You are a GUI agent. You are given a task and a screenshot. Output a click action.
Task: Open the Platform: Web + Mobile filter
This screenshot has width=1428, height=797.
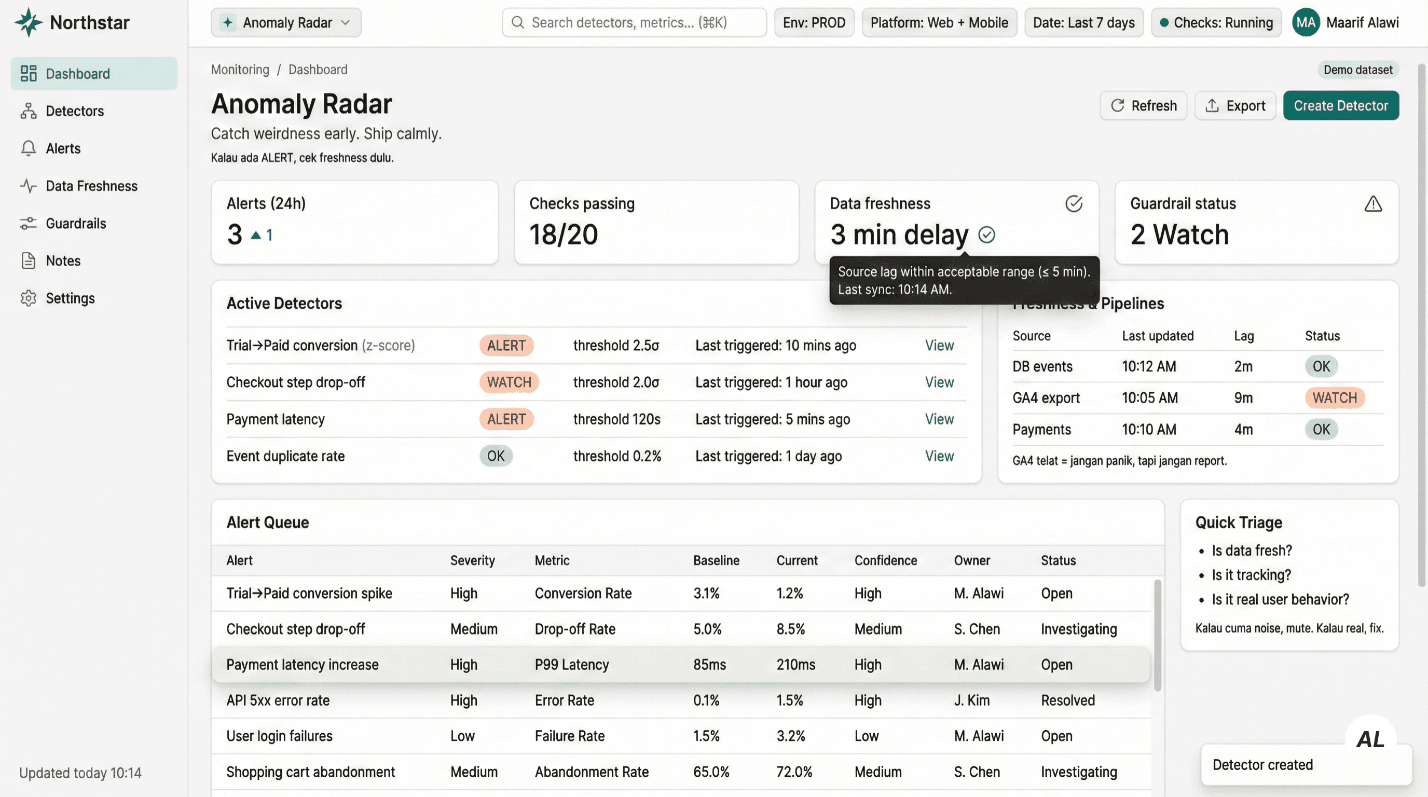939,23
